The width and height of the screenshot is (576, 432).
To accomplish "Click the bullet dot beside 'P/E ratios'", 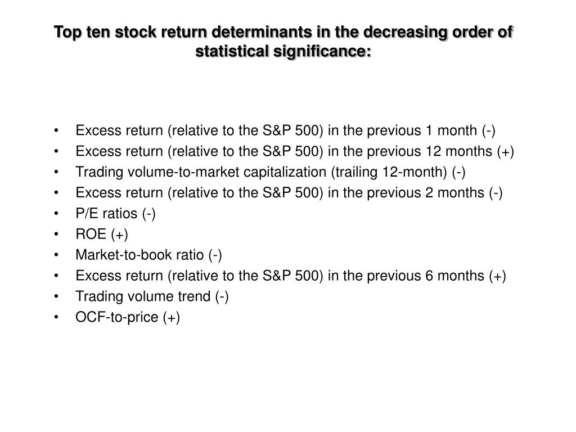I will point(56,213).
